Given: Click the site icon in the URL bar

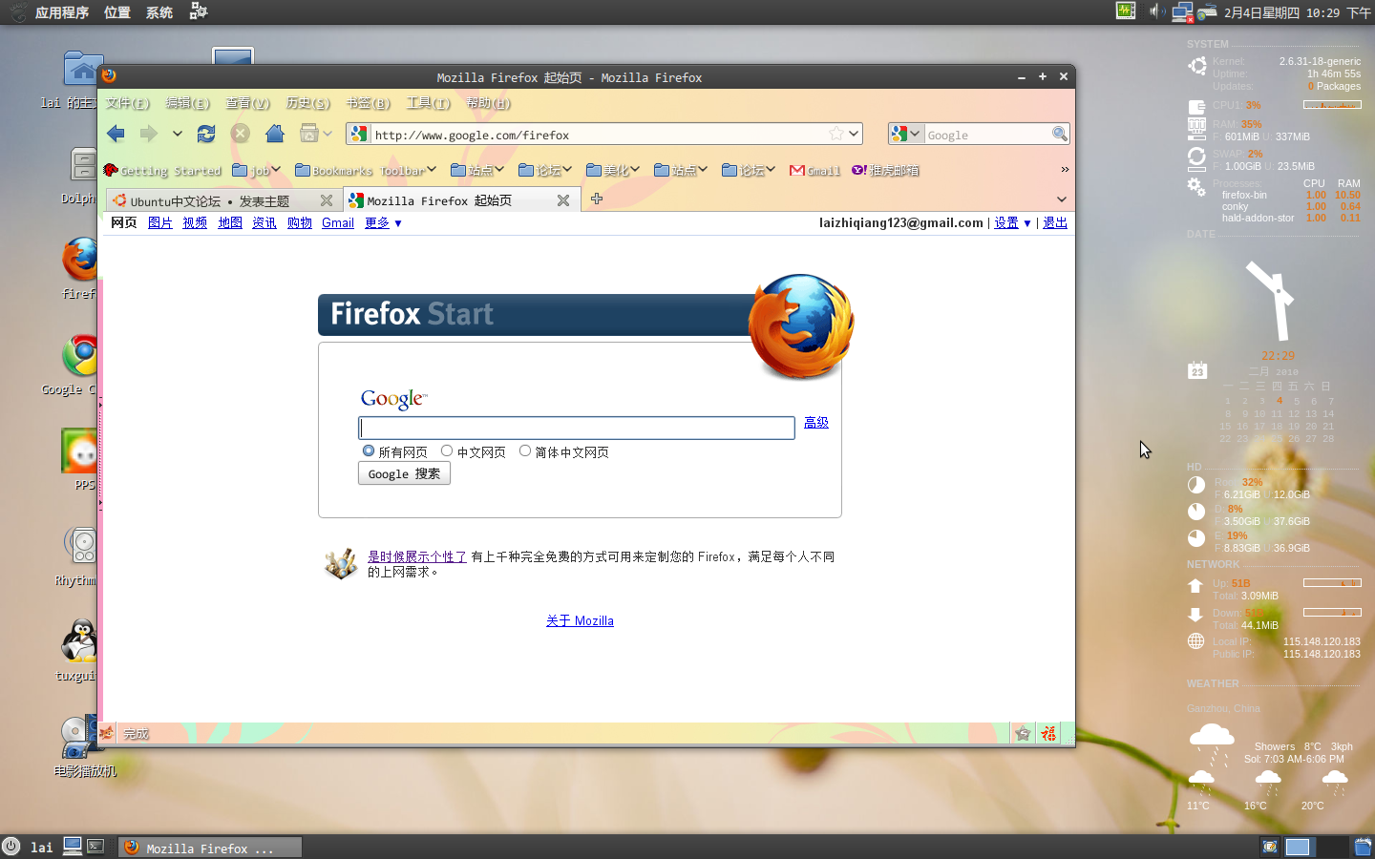Looking at the screenshot, I should point(359,134).
